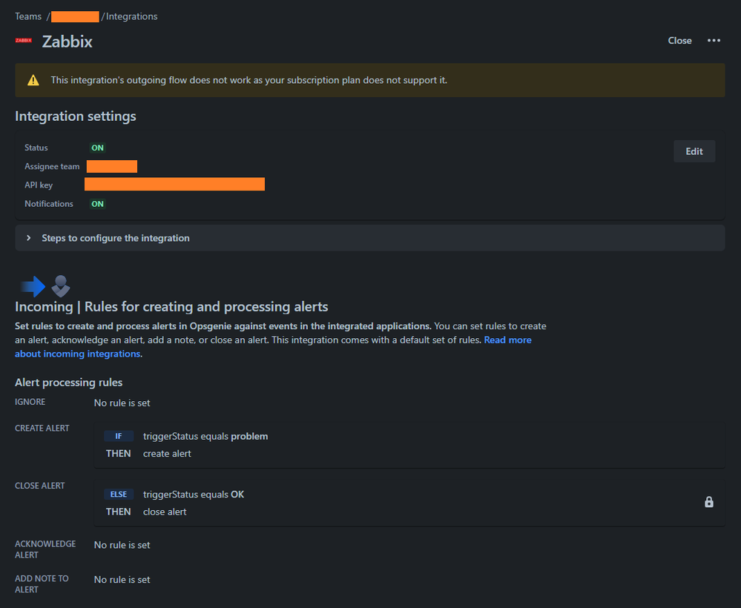This screenshot has width=741, height=608.
Task: Select 'triggerStatus equals problem' condition
Action: tap(205, 436)
